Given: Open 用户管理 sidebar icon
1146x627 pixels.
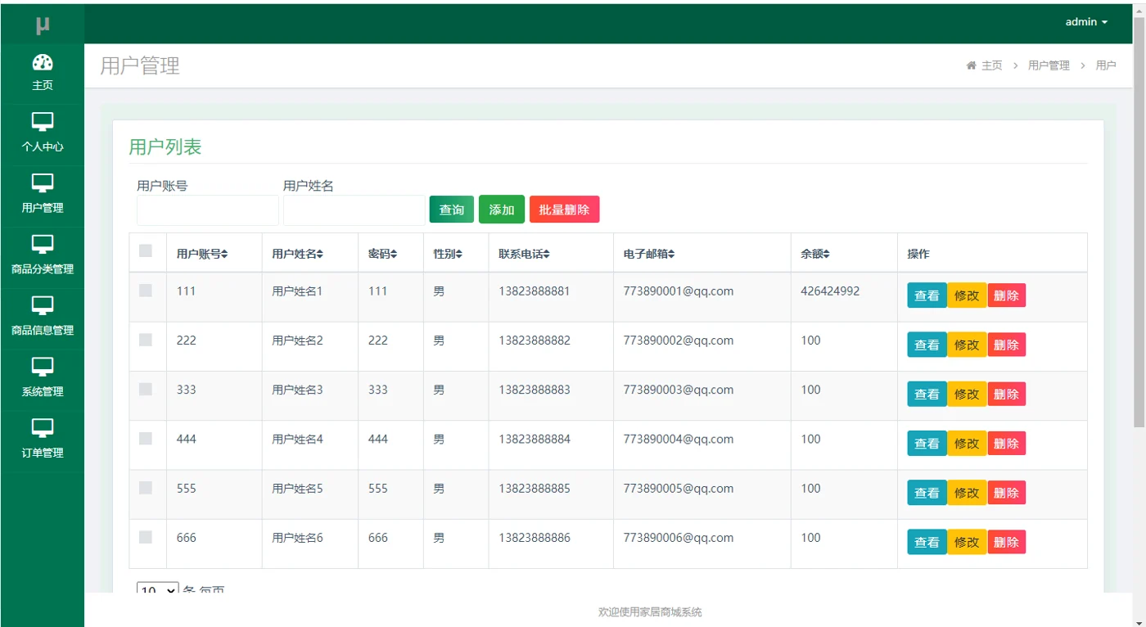Looking at the screenshot, I should [43, 183].
